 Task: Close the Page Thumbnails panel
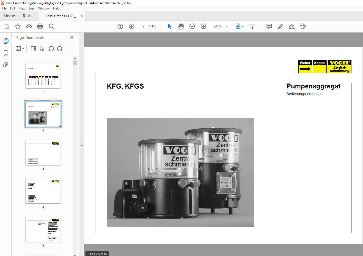point(72,37)
